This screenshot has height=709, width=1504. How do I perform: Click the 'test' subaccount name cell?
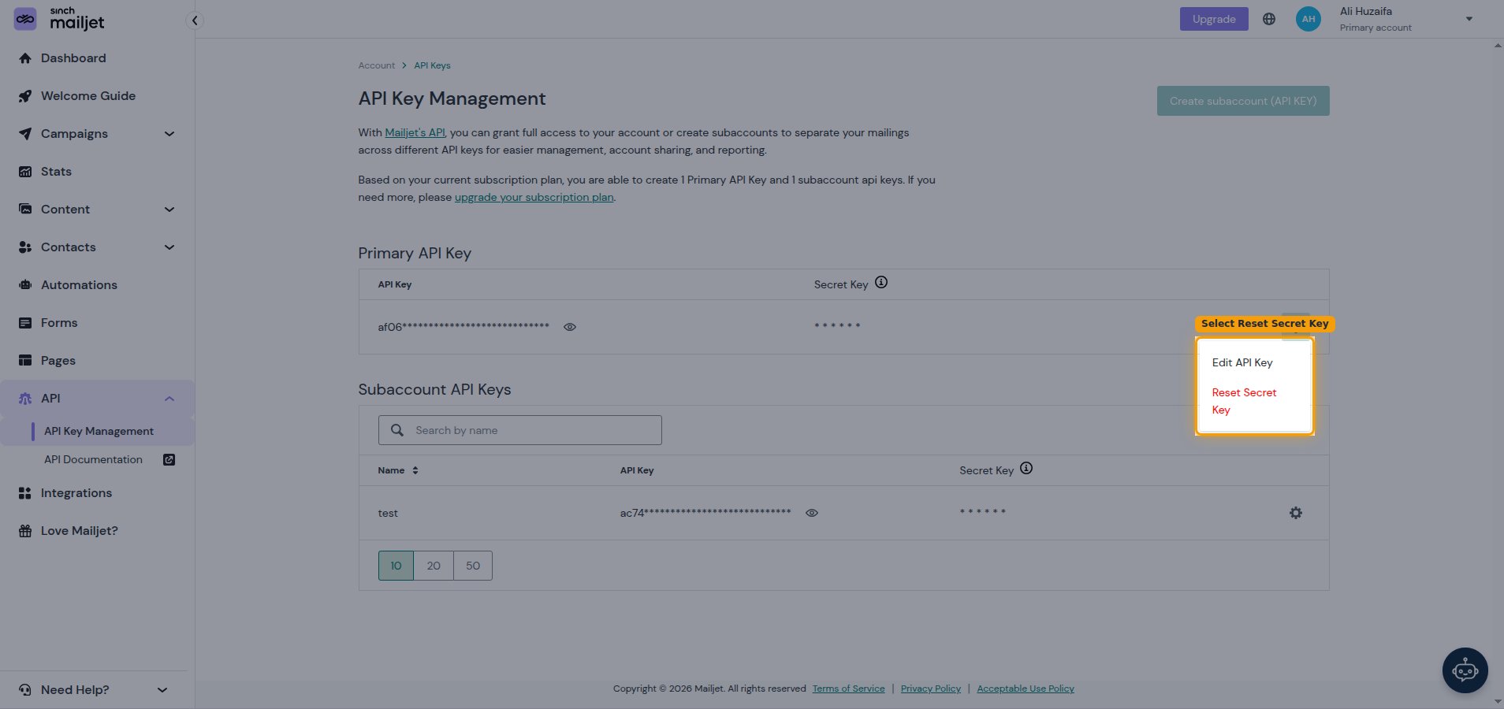[x=388, y=513]
